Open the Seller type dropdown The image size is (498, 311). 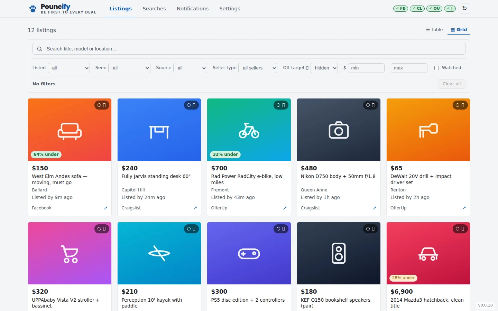[x=258, y=68]
